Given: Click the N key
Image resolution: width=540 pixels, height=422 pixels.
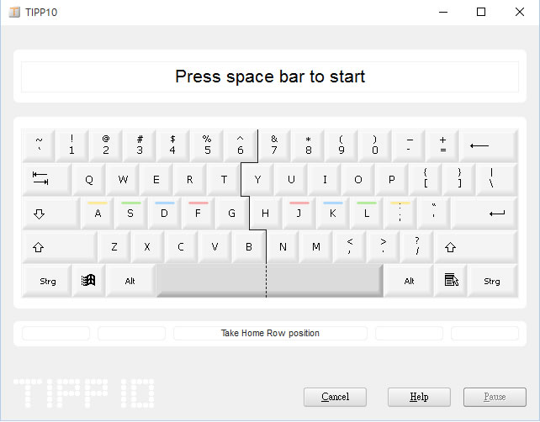Looking at the screenshot, I should (x=283, y=247).
